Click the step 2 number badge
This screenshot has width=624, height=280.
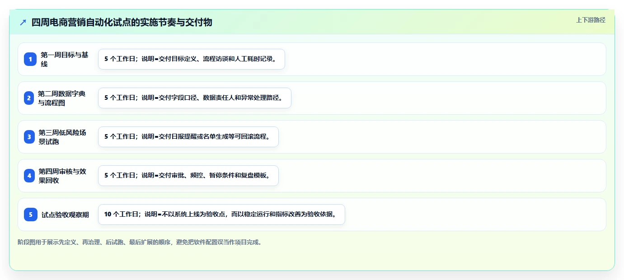(x=29, y=98)
